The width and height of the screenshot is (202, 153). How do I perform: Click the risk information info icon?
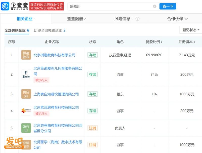coord(137,19)
